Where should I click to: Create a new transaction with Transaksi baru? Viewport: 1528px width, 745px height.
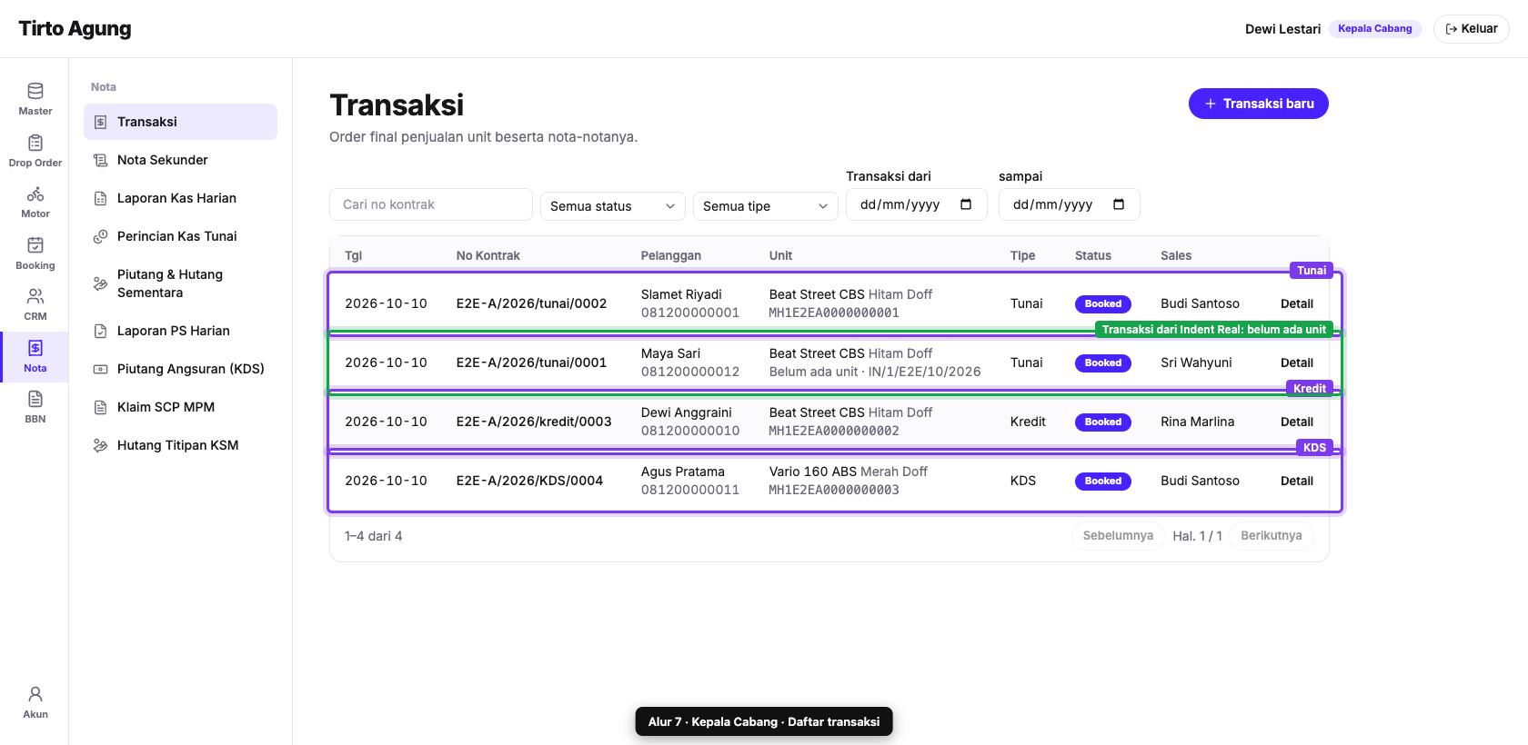[x=1259, y=104]
